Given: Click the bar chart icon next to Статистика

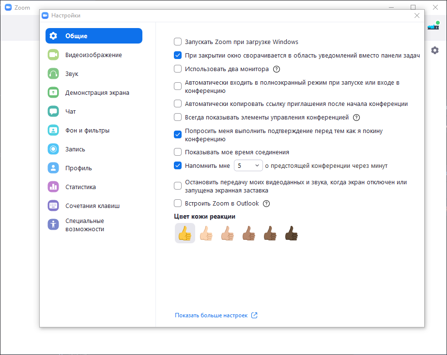Looking at the screenshot, I should point(53,187).
